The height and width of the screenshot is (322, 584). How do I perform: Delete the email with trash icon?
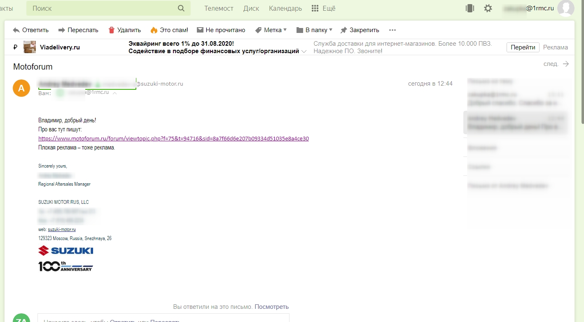[112, 30]
